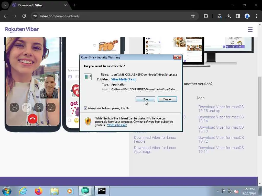Click the page vertical scrollbar thumb
The height and width of the screenshot is (196, 262).
coord(260,106)
